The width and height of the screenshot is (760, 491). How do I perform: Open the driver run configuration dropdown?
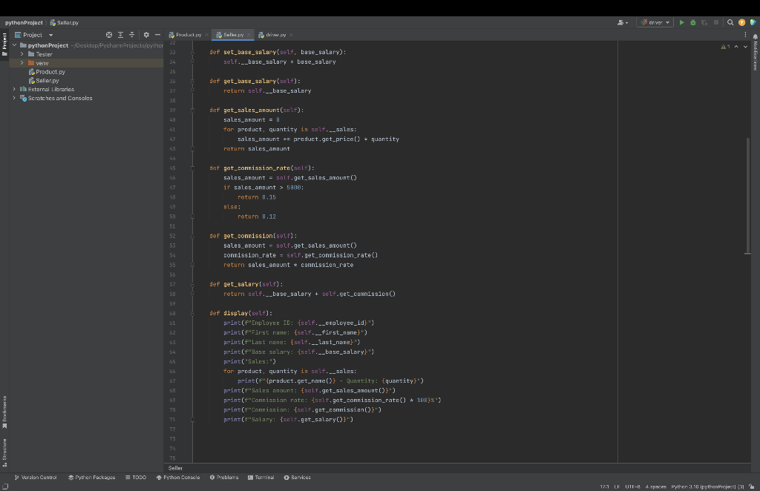[x=654, y=22]
